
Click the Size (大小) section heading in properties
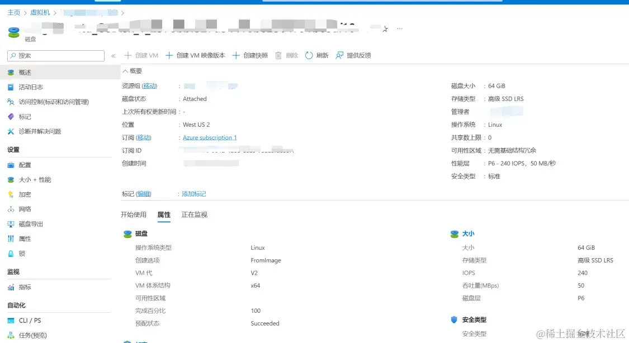(x=468, y=234)
